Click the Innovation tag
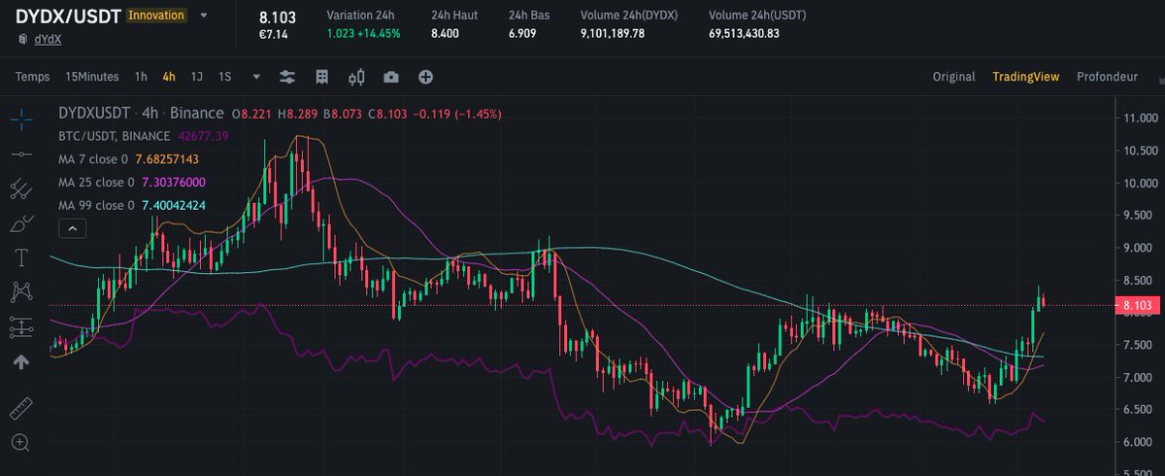 click(x=156, y=16)
